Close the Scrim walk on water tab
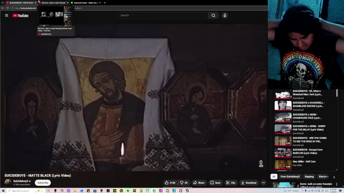Screen dimensions: 344x193 68,3
